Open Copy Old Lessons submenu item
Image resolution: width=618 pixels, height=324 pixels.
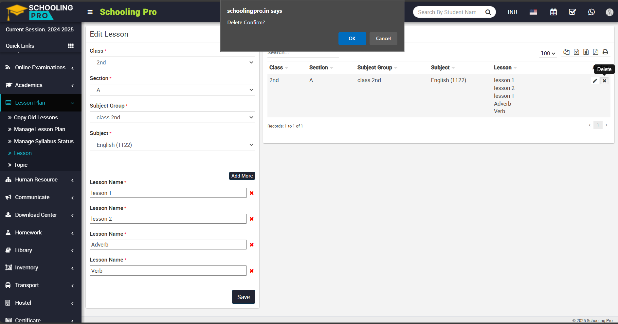[36, 117]
